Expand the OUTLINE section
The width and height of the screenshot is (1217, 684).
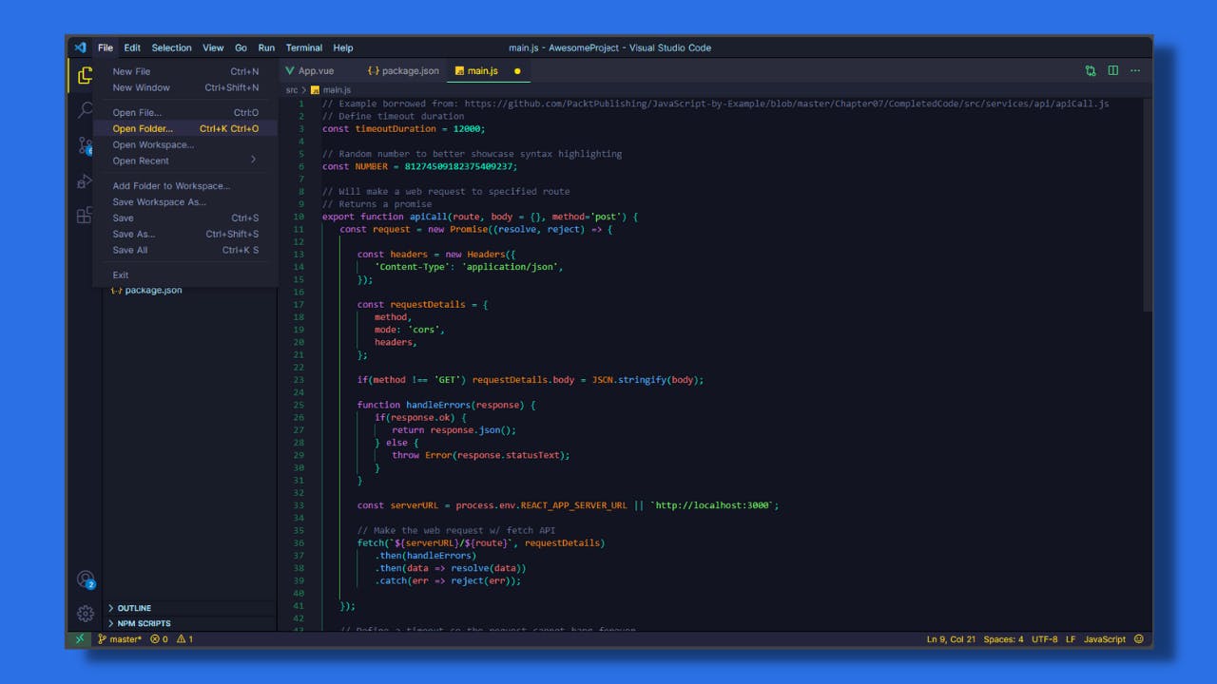(189, 608)
